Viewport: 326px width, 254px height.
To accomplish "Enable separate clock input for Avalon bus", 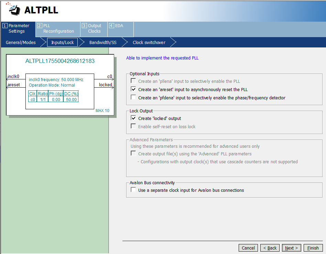I will pyautogui.click(x=133, y=190).
